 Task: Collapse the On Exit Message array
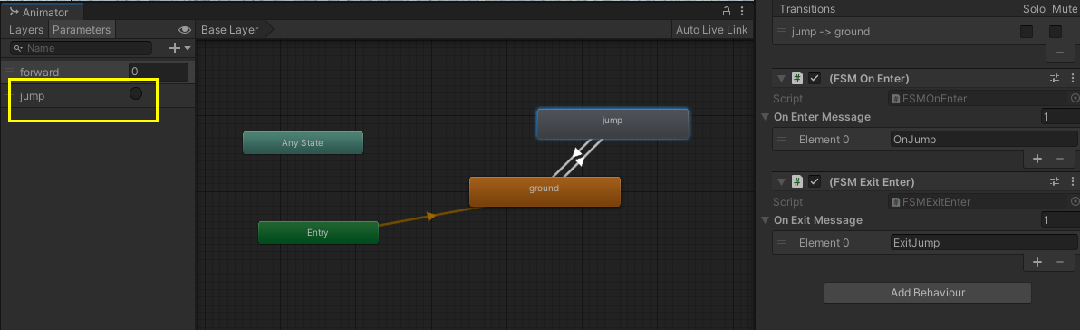766,220
